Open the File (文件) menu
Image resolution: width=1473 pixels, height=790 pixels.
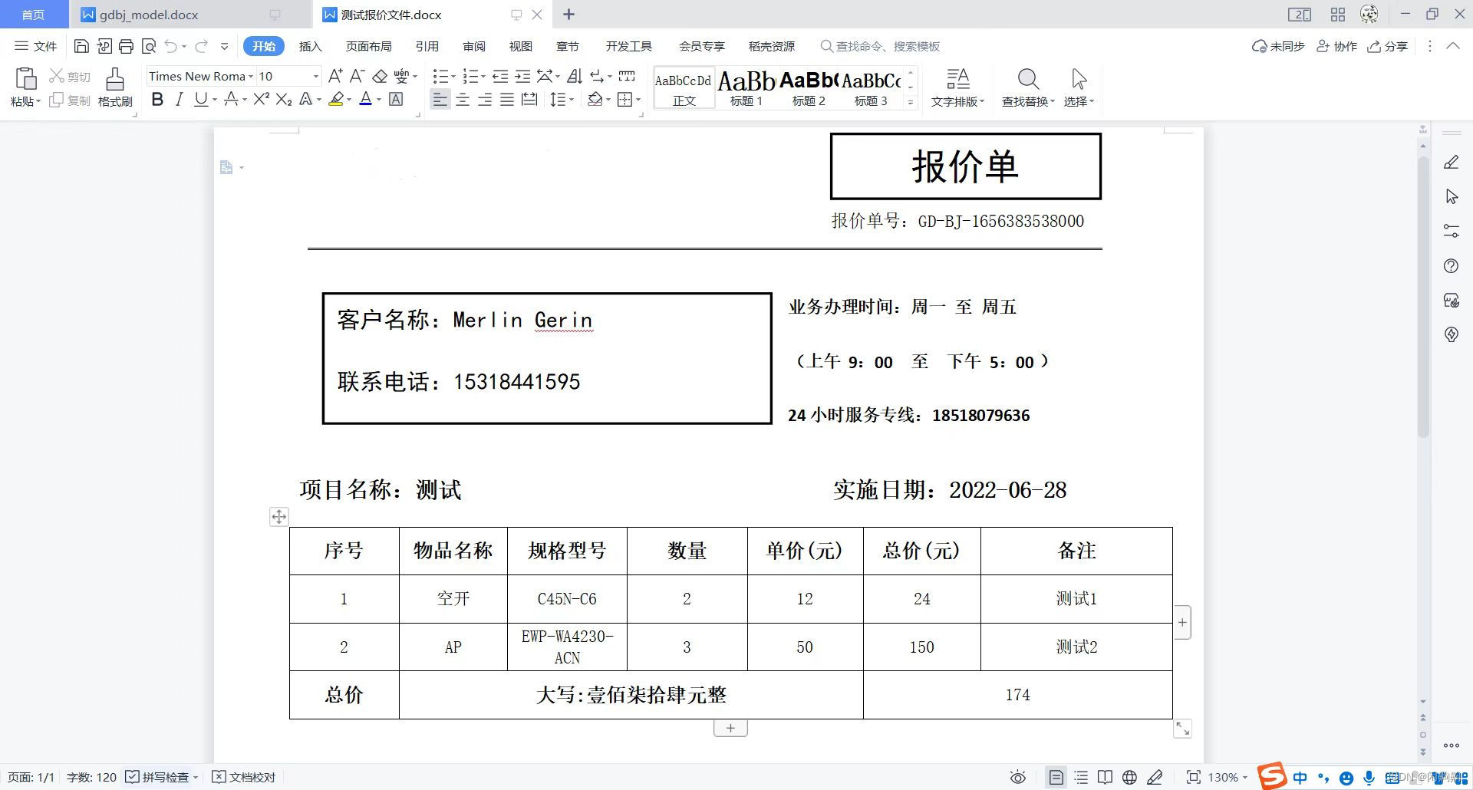[x=36, y=46]
